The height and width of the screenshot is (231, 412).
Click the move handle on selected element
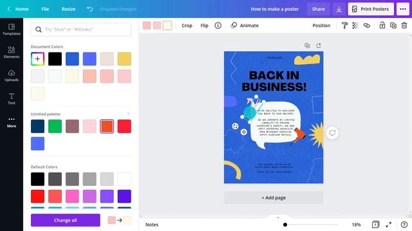point(243,132)
